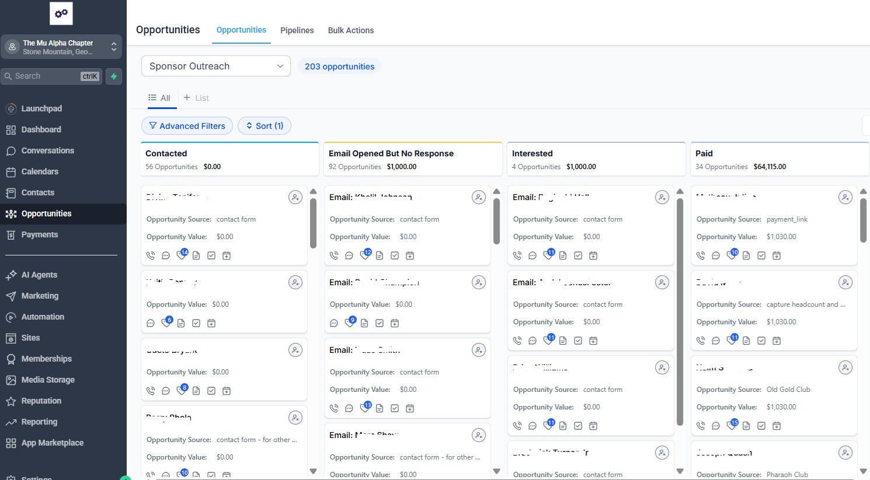Click add-appointment calendar icon on card with 15 tags
870x480 pixels.
[x=777, y=426]
